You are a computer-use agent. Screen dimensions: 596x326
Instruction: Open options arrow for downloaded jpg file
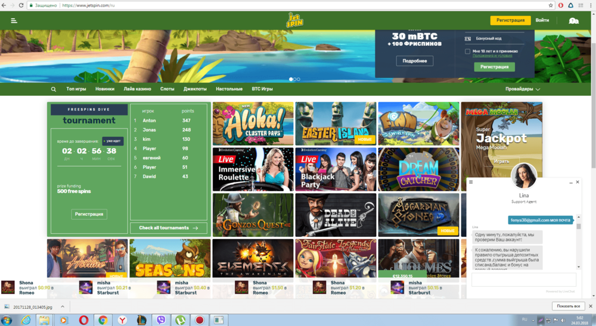pyautogui.click(x=63, y=306)
